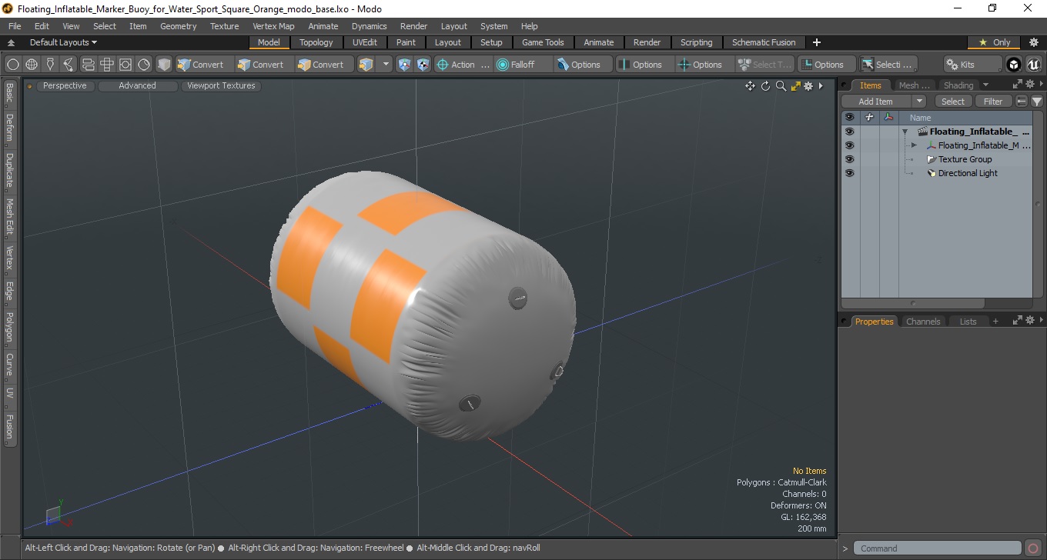Click the first Convert button
Screen dimensions: 1047x560
[x=202, y=65]
